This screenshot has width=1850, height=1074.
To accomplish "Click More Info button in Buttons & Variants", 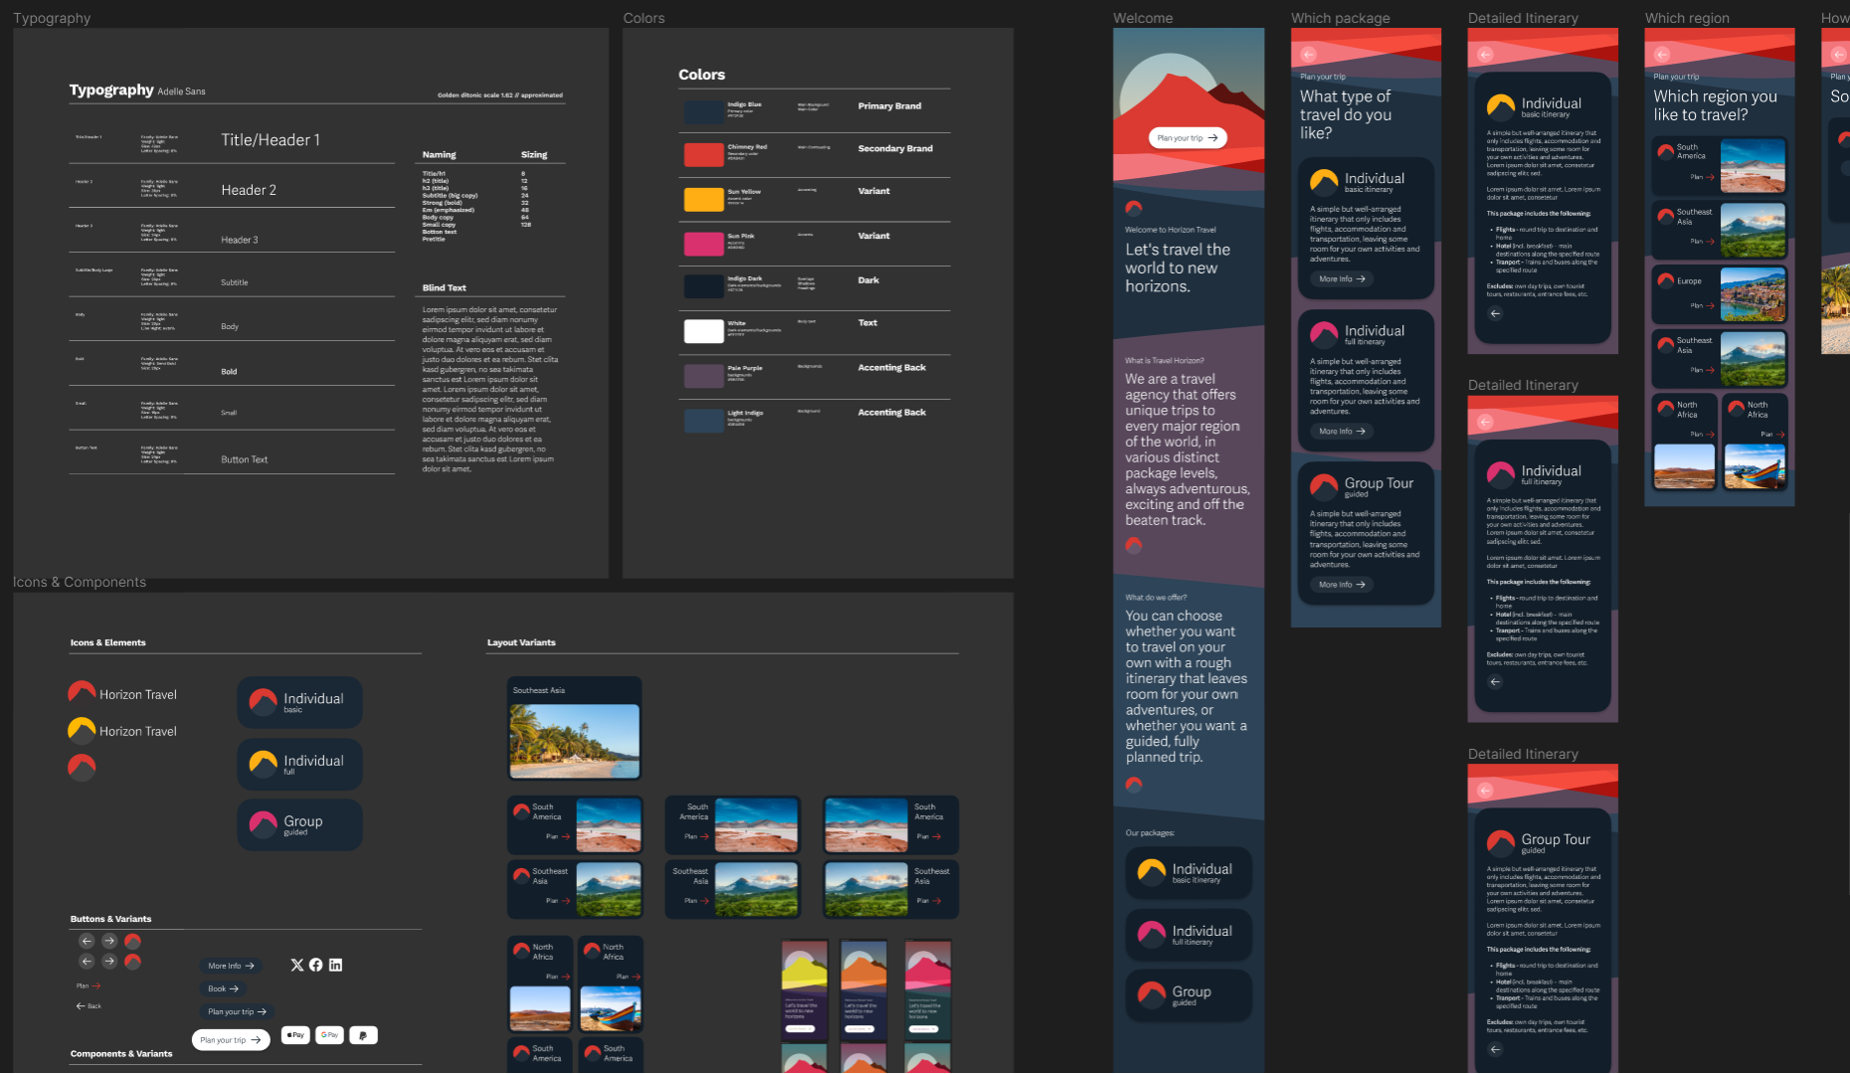I will pyautogui.click(x=231, y=966).
